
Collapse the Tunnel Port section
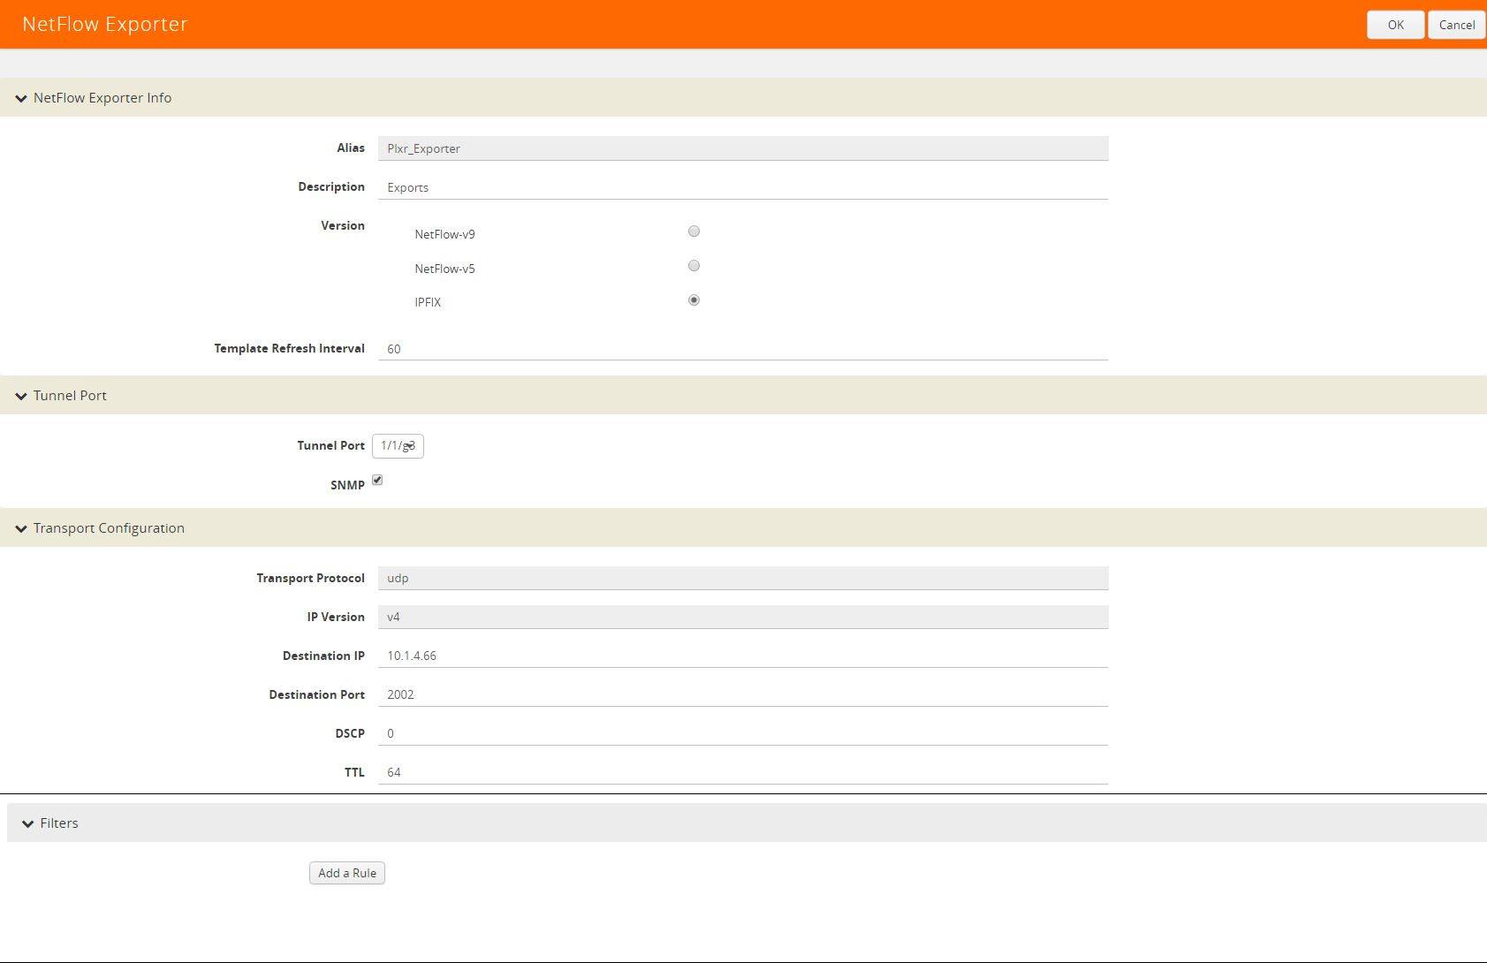pyautogui.click(x=21, y=396)
